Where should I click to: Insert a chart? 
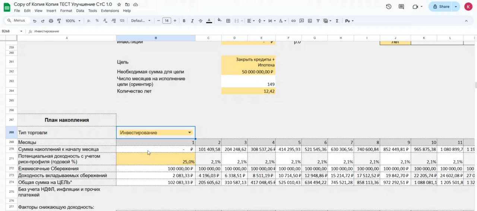point(310,21)
